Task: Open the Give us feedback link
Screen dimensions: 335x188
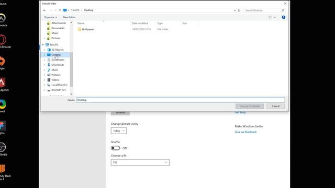Action: click(x=245, y=132)
